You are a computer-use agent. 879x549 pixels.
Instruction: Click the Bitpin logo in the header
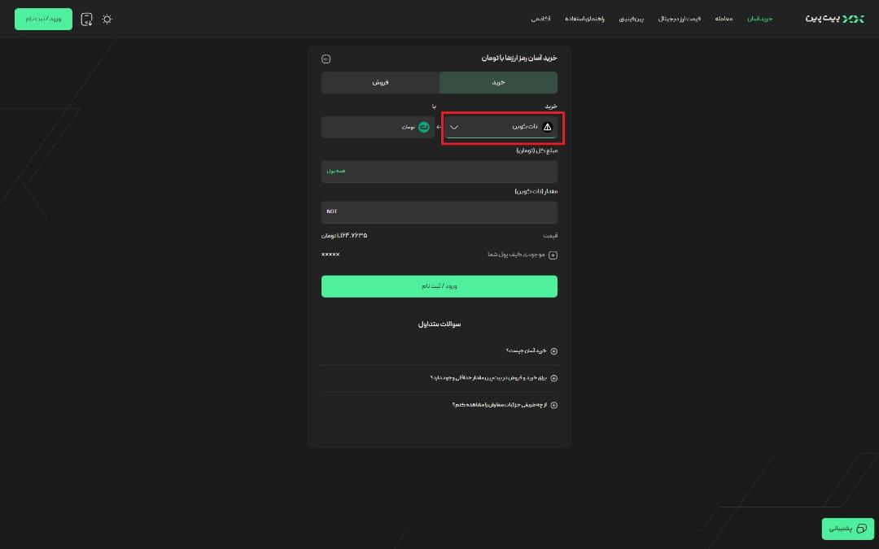pyautogui.click(x=835, y=19)
